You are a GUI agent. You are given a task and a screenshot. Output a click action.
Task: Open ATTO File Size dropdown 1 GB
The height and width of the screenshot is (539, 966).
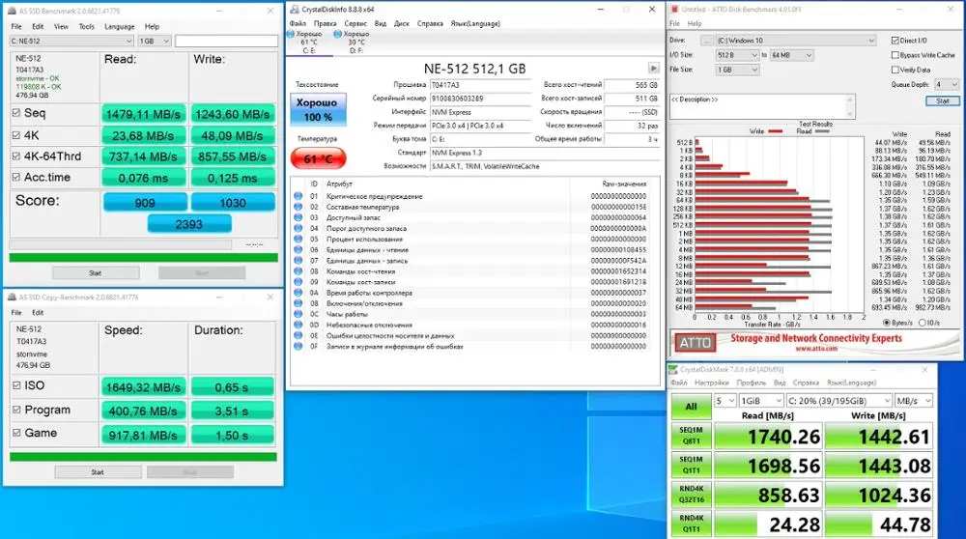click(737, 70)
